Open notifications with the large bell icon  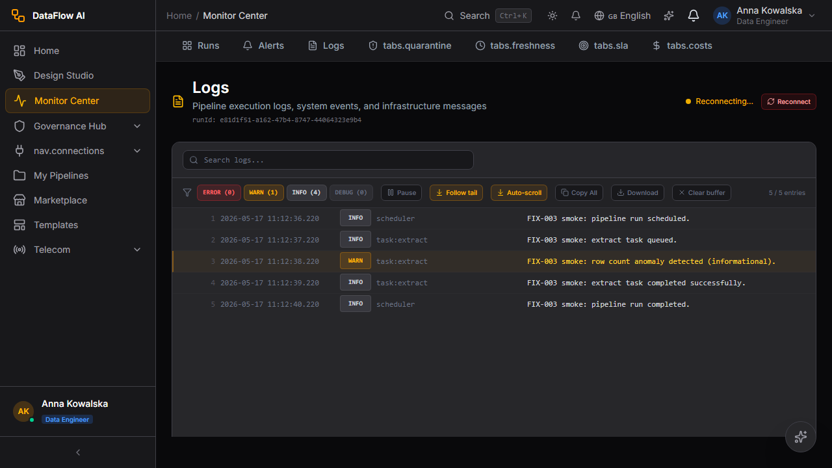pyautogui.click(x=694, y=16)
